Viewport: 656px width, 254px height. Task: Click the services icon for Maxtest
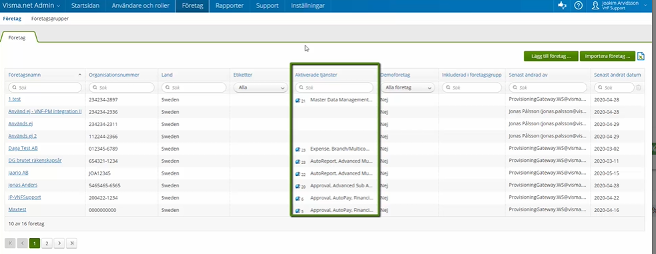pos(298,211)
